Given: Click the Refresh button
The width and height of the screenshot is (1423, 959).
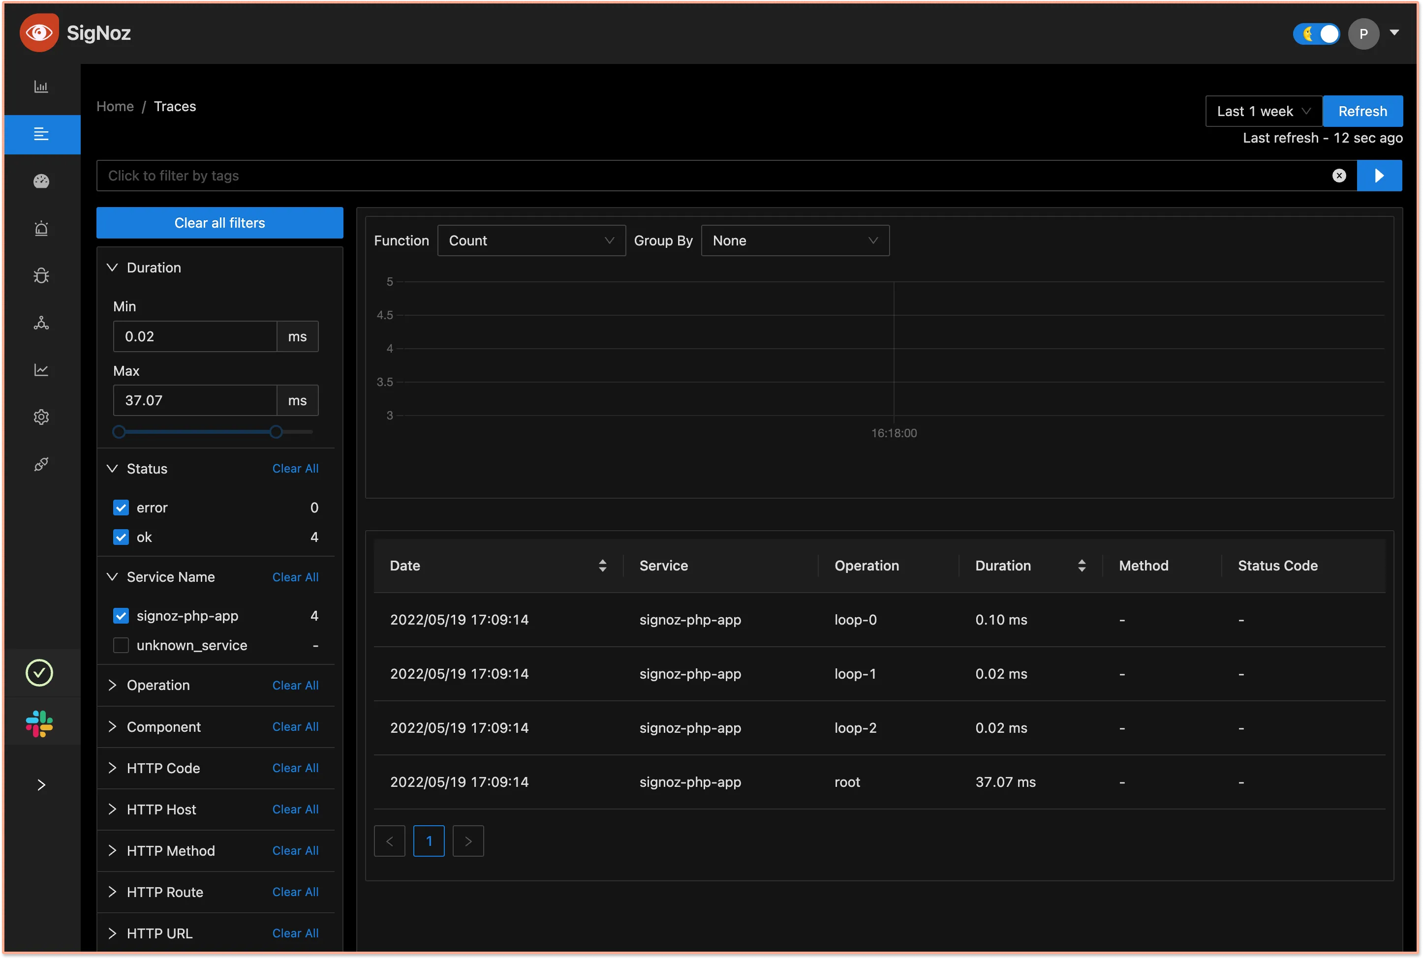Looking at the screenshot, I should click(1362, 111).
